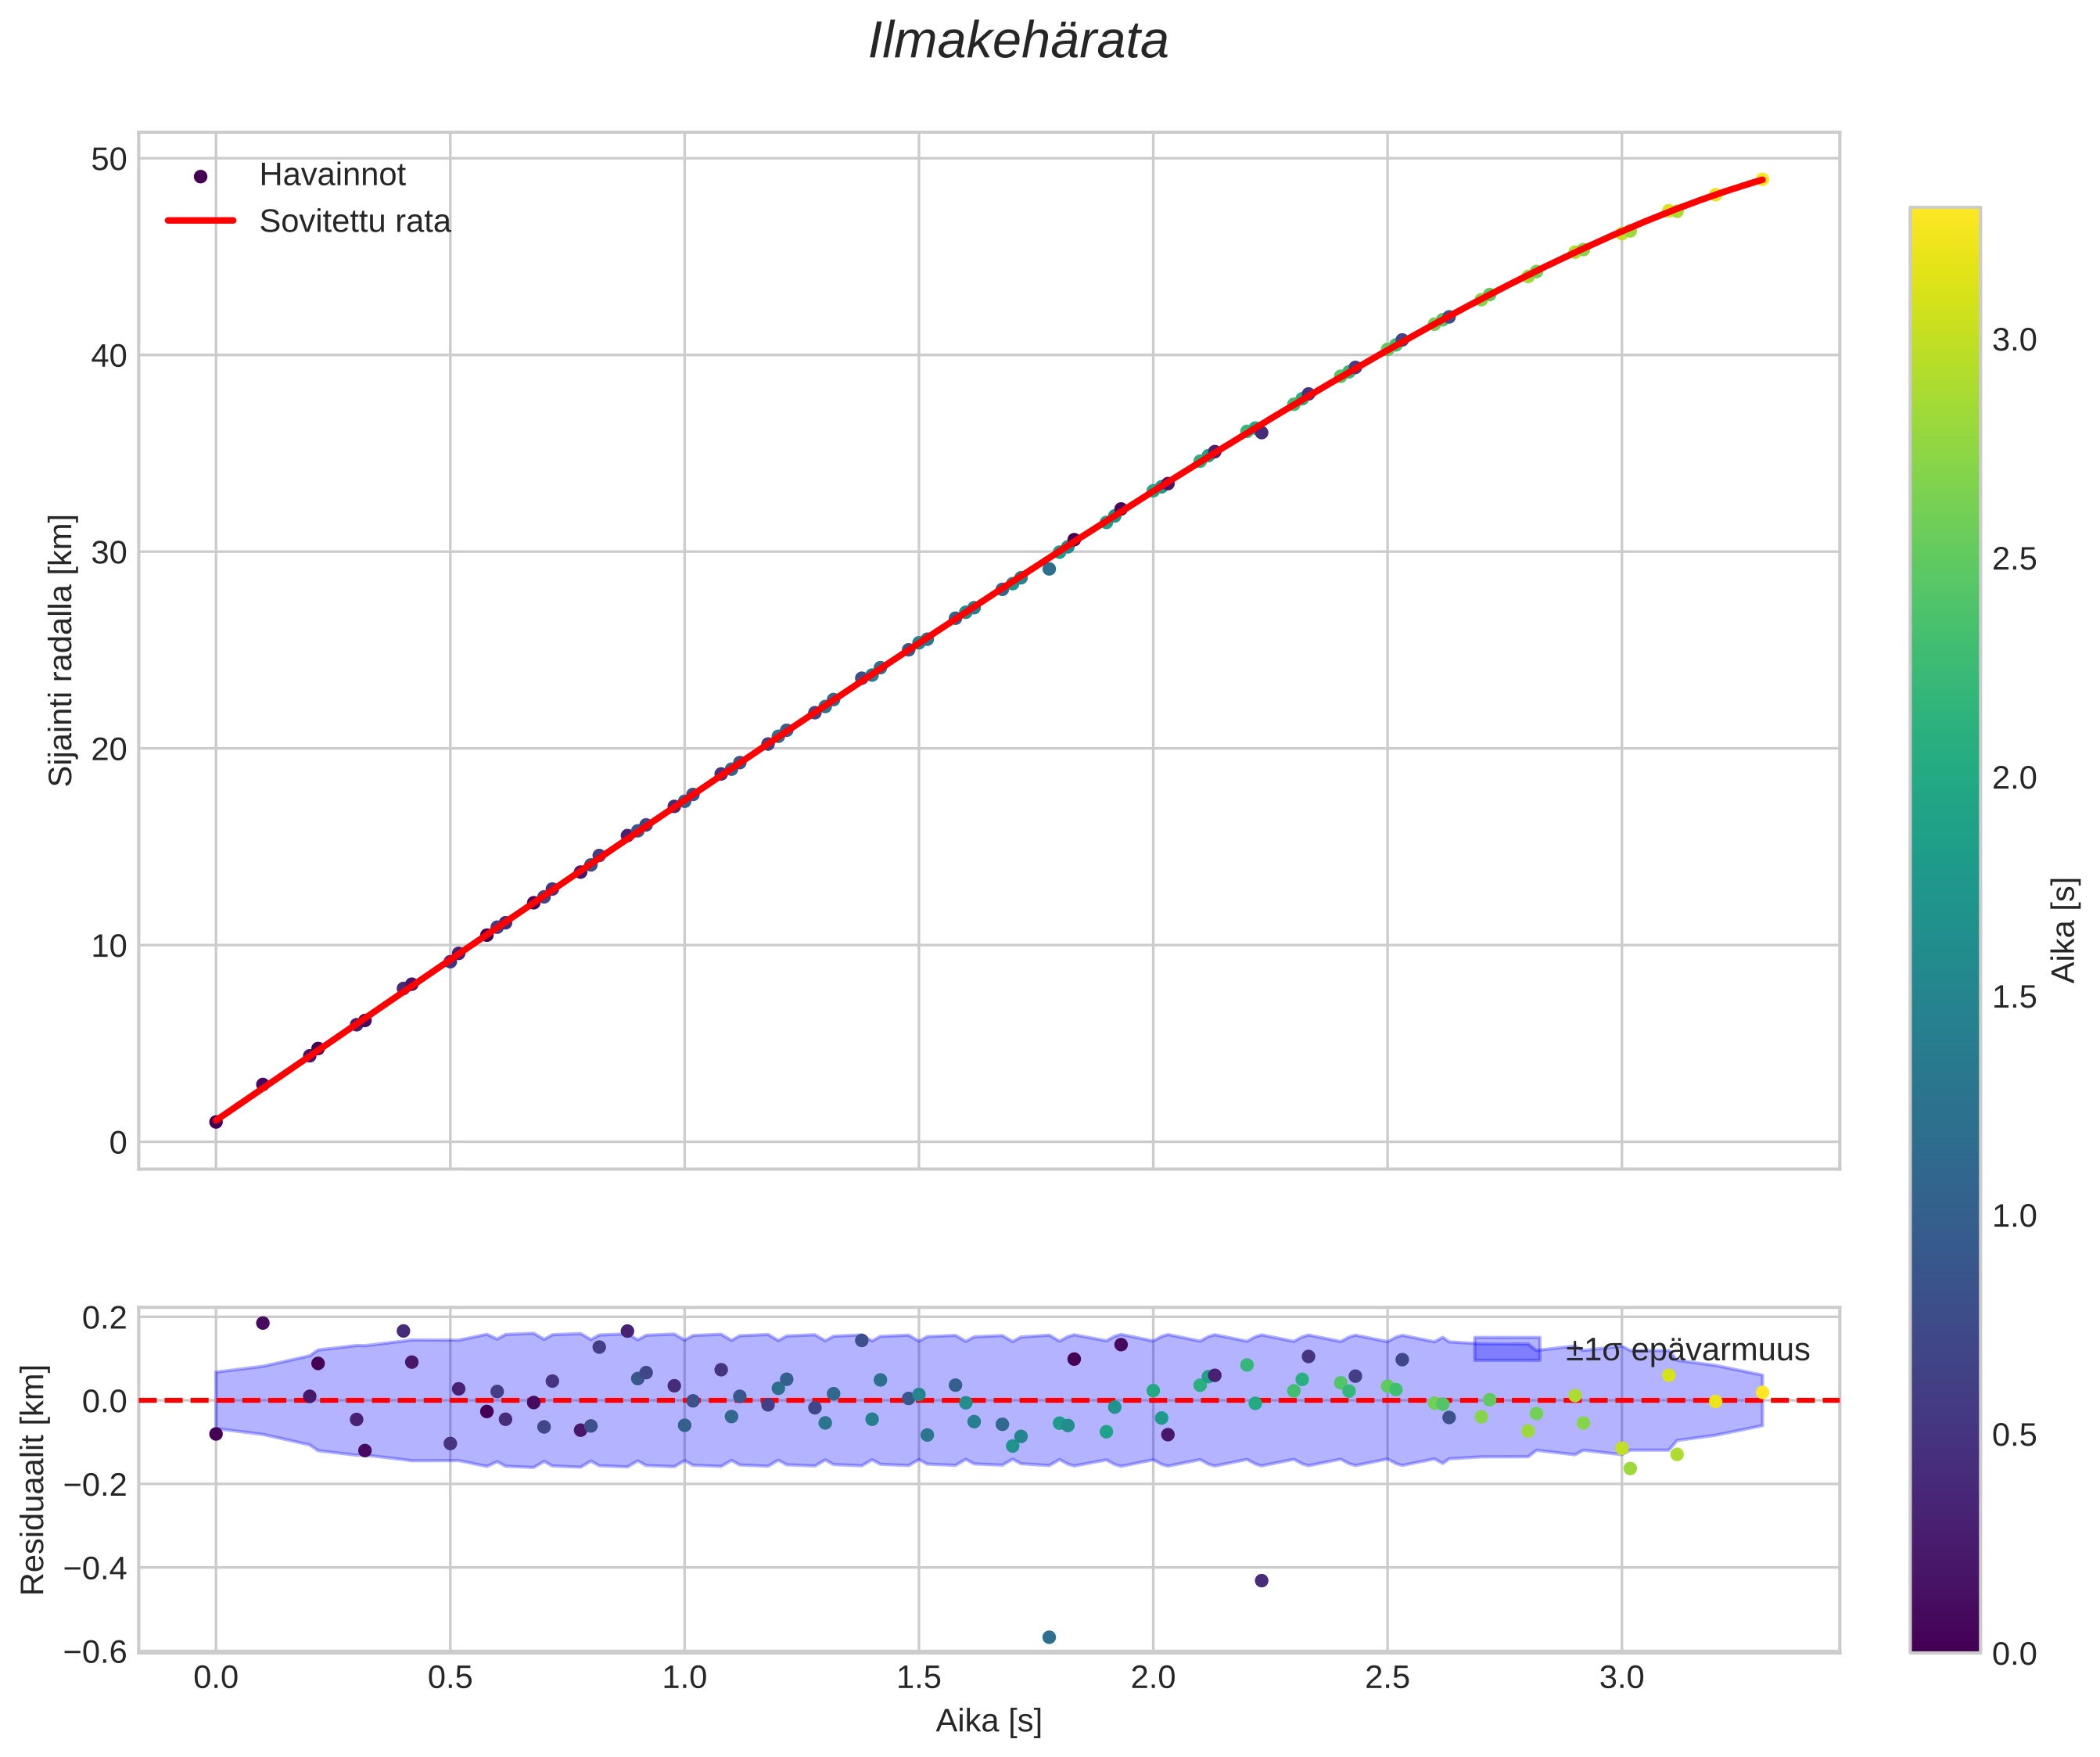Viewport: 2100px width, 1757px height.
Task: Click the Sijainti radalla [km] axis label
Action: pyautogui.click(x=62, y=650)
